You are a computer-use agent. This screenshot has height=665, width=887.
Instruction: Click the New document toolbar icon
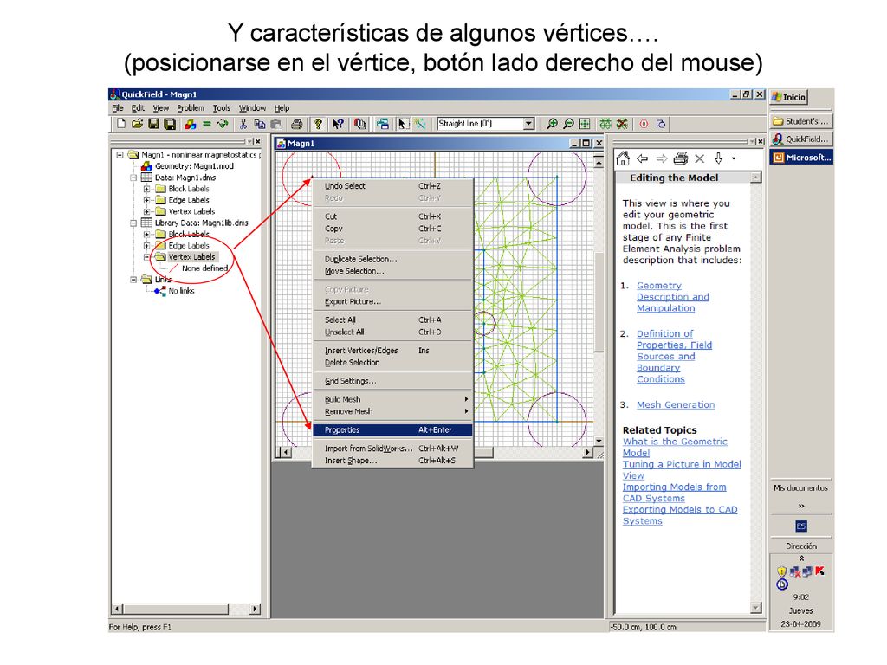121,124
